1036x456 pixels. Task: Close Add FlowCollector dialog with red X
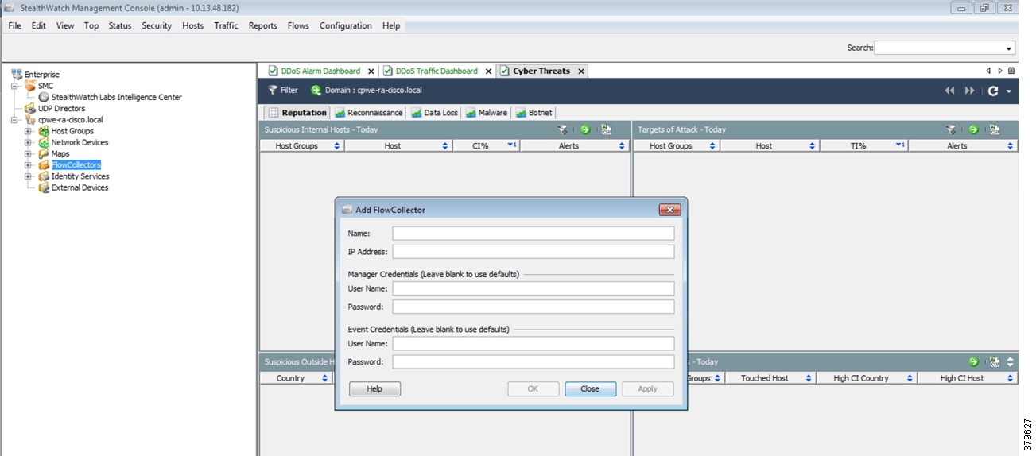(669, 210)
